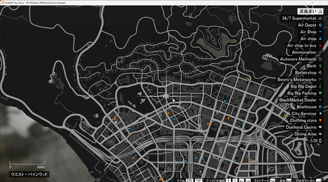
Task: Click the Air Shop plane icon in legend
Action: pos(320,32)
